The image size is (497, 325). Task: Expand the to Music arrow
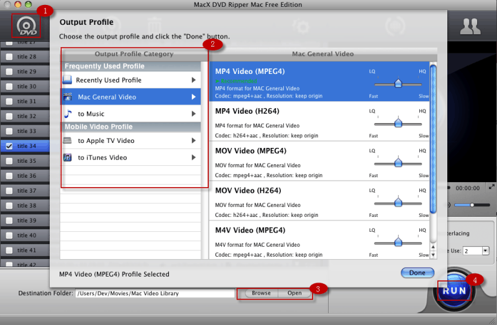tap(193, 114)
